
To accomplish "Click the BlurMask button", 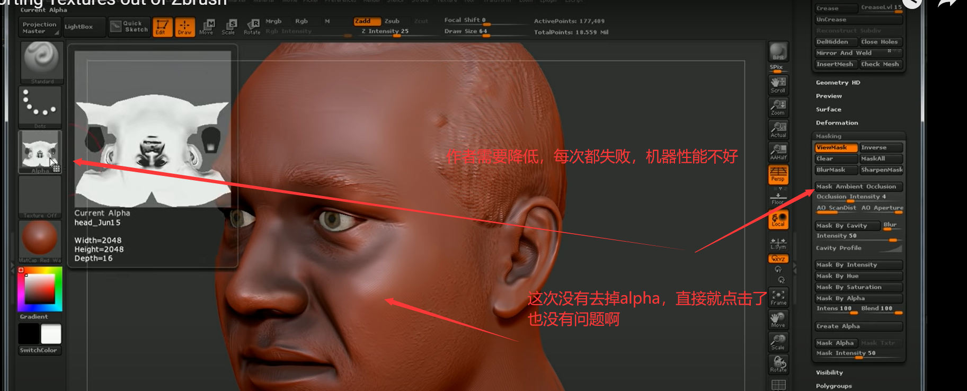I will [x=836, y=170].
